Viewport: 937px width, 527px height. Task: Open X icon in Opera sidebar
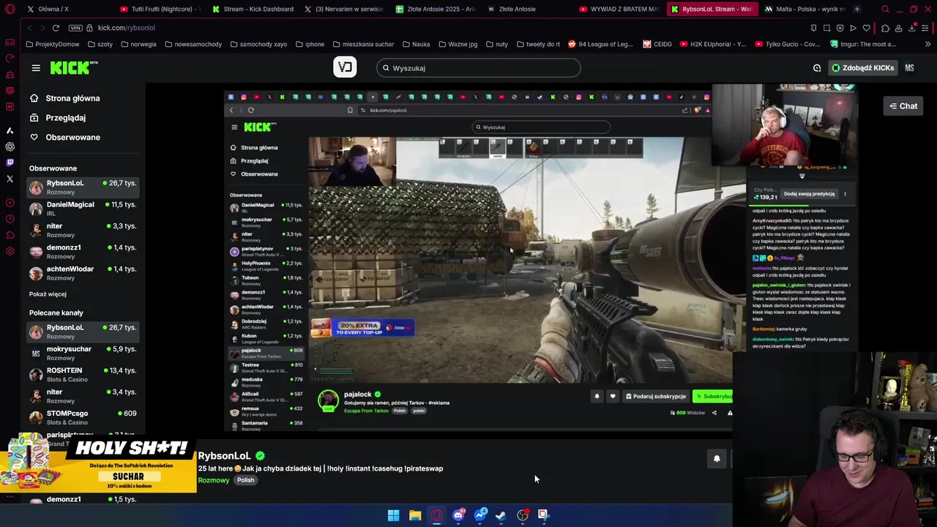10,179
